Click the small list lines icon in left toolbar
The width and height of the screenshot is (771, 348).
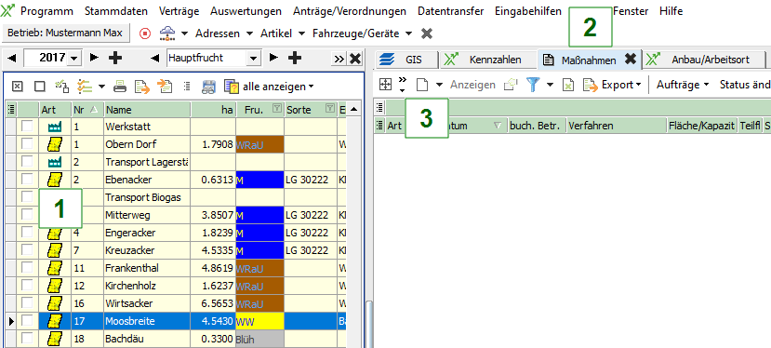187,87
